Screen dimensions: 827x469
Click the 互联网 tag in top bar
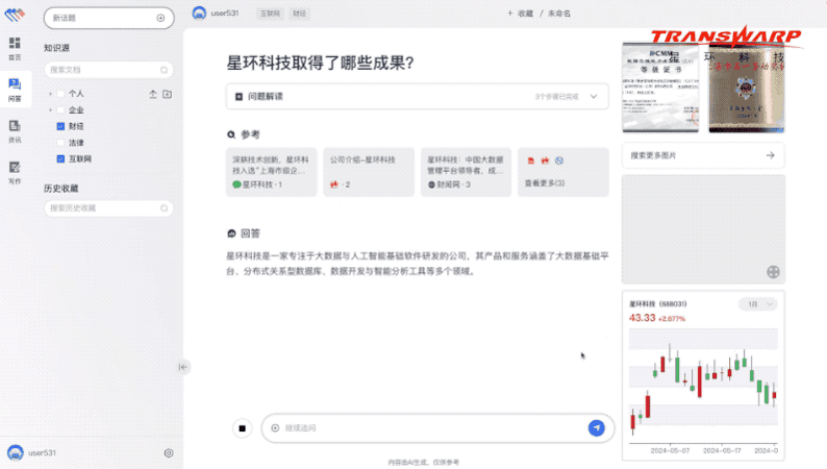click(270, 13)
